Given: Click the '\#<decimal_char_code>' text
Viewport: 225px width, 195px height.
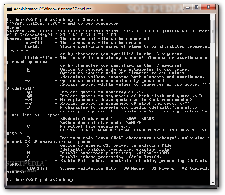Looking at the screenshot, I should pos(87,119).
